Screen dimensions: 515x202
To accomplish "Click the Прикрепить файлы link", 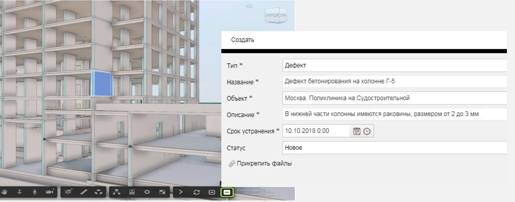I will click(x=264, y=163).
